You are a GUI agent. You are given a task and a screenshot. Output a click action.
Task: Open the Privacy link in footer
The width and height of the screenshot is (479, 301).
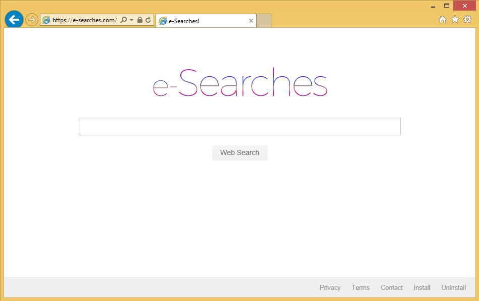[x=330, y=287]
